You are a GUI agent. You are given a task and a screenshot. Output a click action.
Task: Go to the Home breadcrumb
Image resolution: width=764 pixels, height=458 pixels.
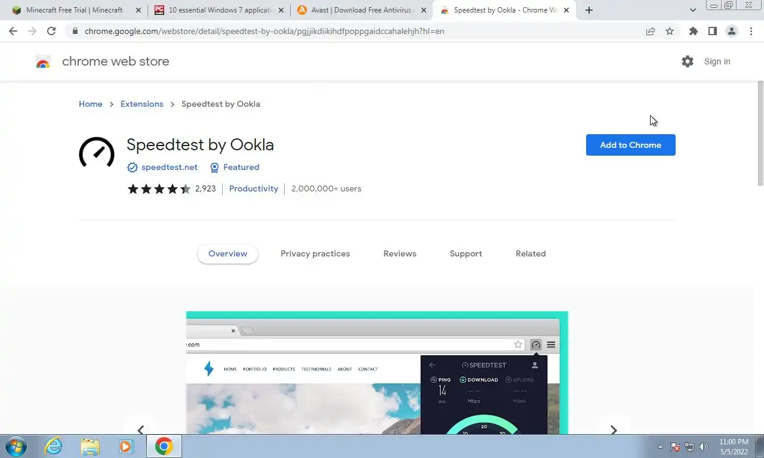(91, 104)
